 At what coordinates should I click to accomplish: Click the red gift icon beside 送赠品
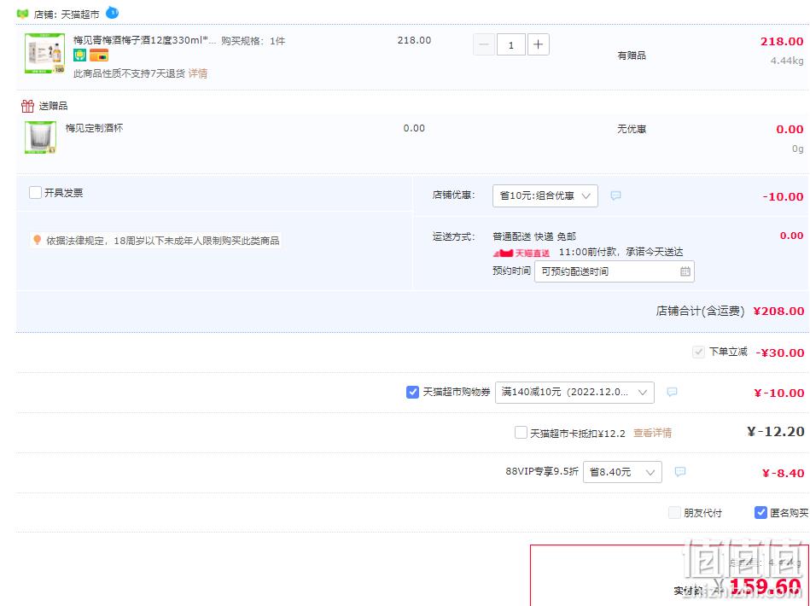tap(27, 106)
